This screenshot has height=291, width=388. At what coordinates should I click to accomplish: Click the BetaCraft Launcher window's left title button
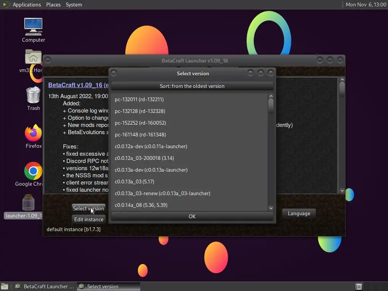48,60
